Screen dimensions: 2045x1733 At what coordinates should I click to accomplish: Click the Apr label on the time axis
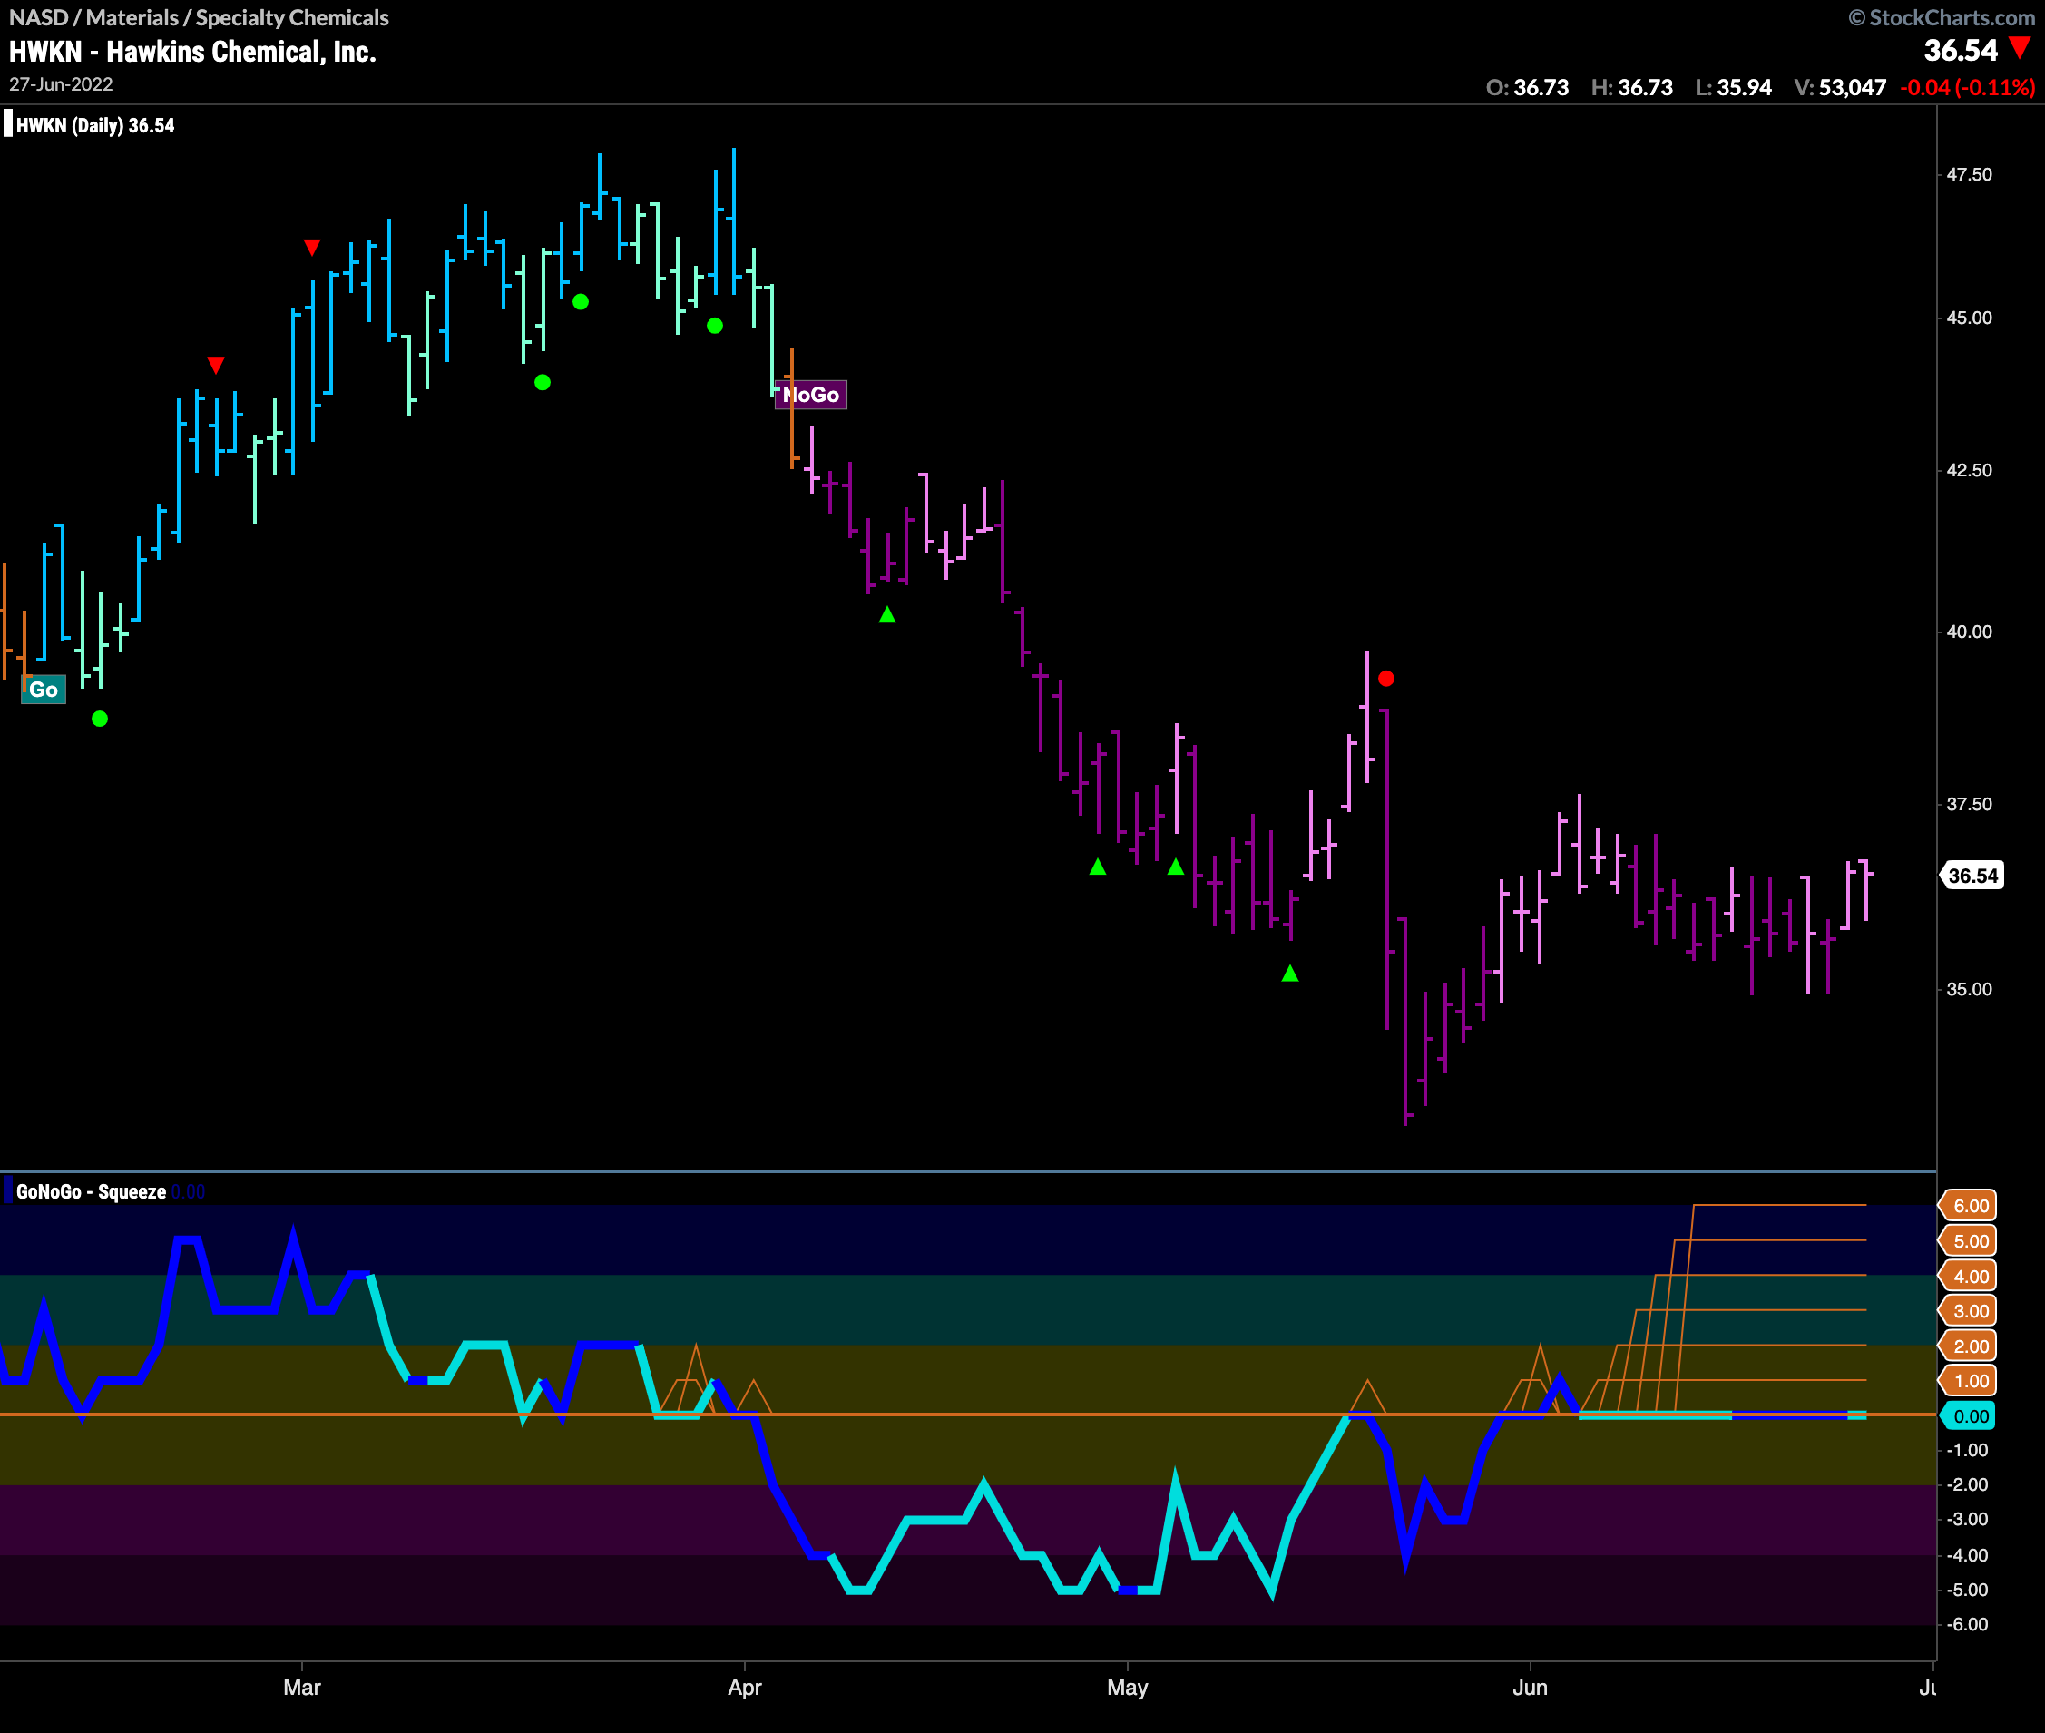pos(745,1688)
